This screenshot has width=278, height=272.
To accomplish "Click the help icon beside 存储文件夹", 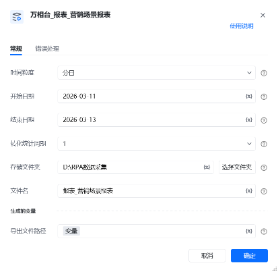I will pos(264,167).
